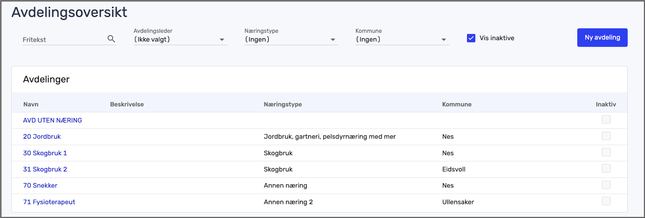Expand the Næringstype dropdown
This screenshot has height=218, width=645.
(x=291, y=39)
